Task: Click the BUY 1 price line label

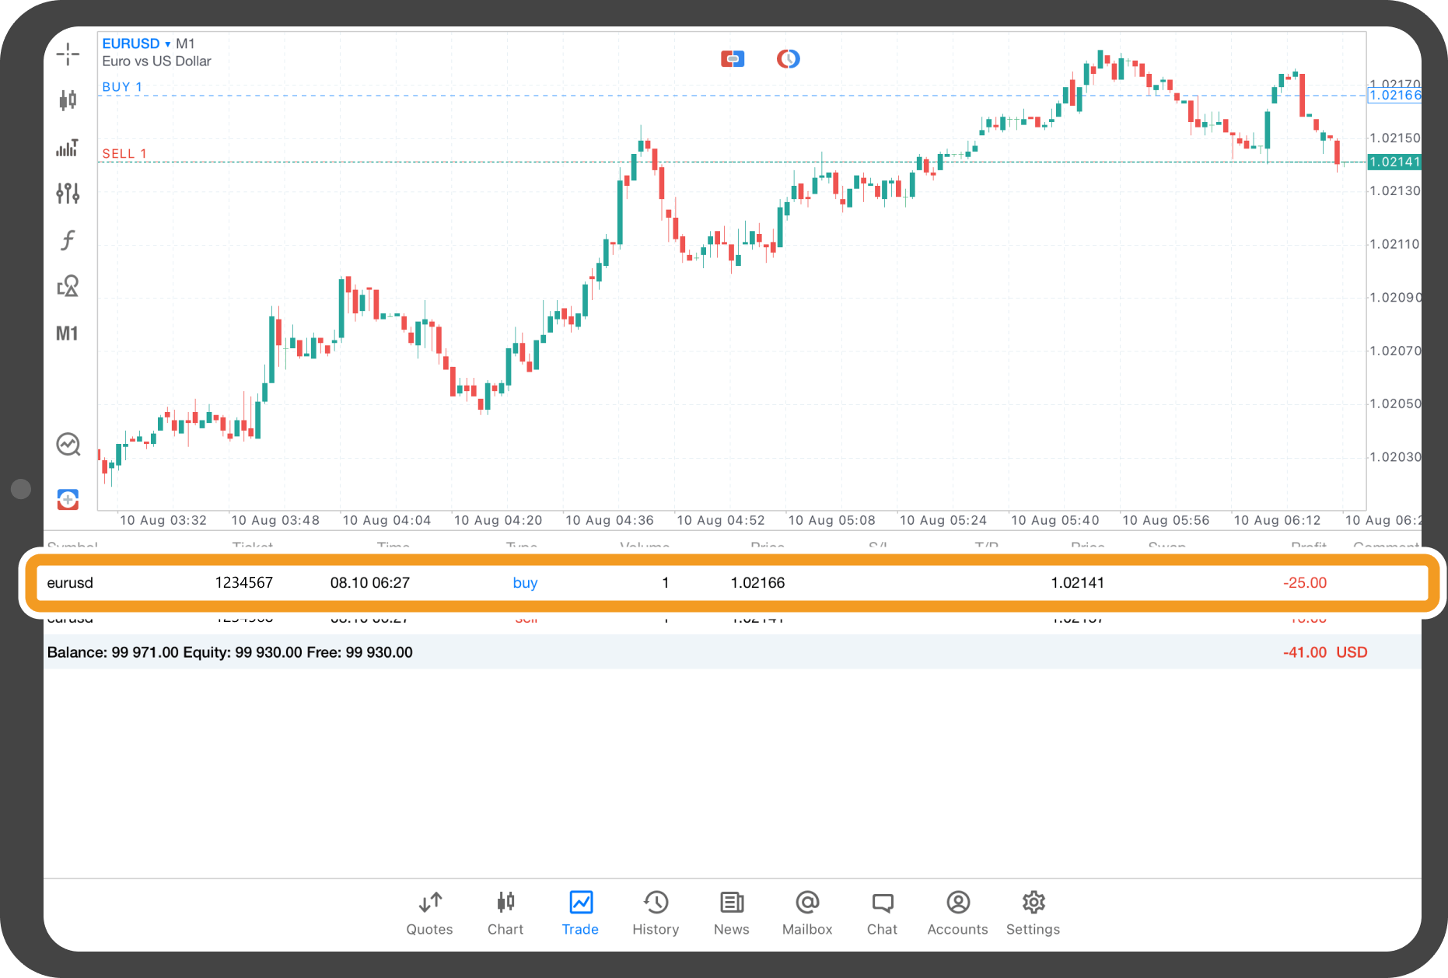Action: coord(122,87)
